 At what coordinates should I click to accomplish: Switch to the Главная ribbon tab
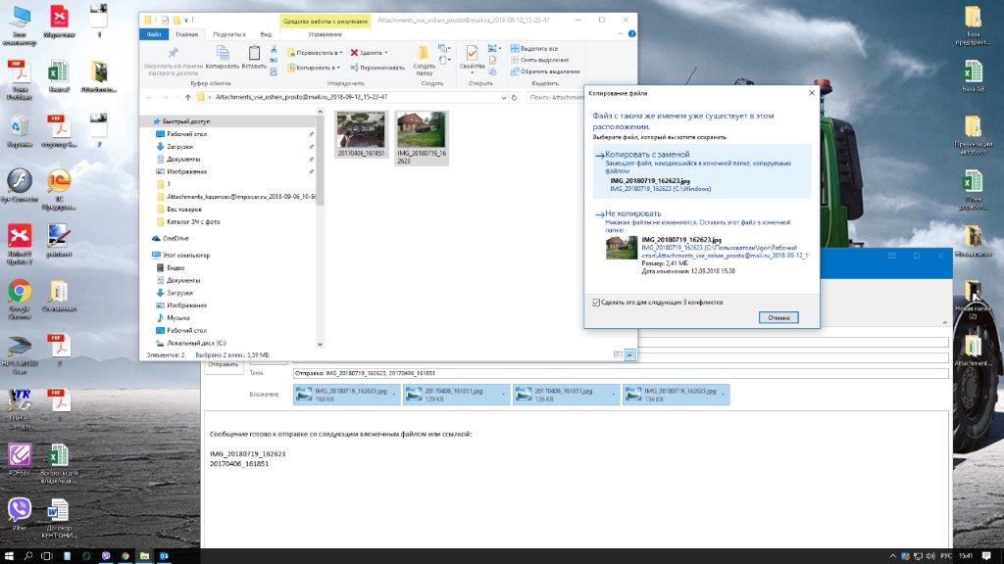click(x=187, y=34)
